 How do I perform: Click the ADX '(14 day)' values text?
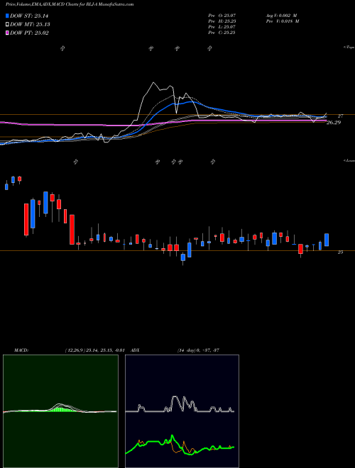pyautogui.click(x=198, y=350)
